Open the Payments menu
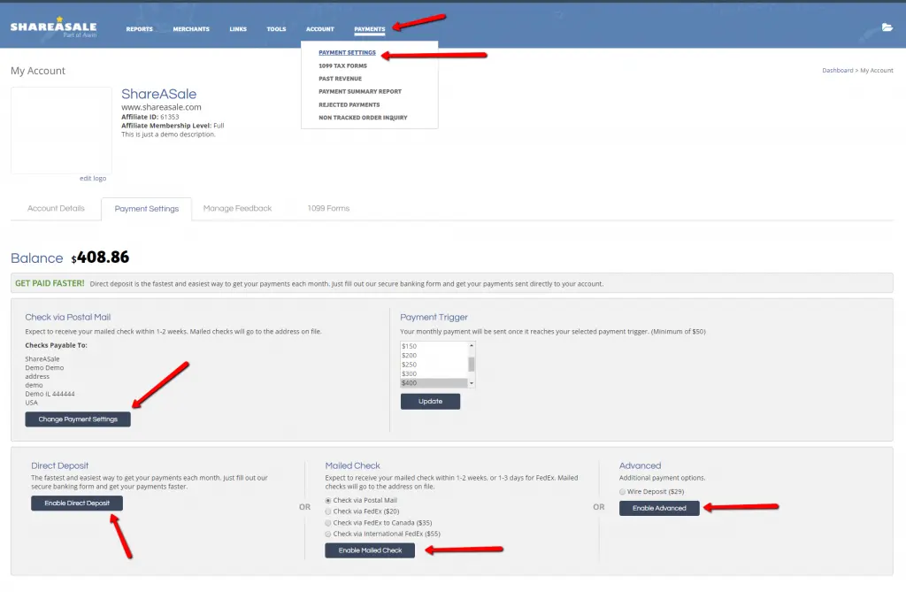This screenshot has height=592, width=906. [x=369, y=29]
